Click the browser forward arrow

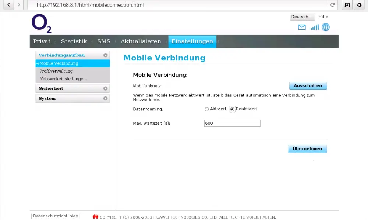point(18,5)
